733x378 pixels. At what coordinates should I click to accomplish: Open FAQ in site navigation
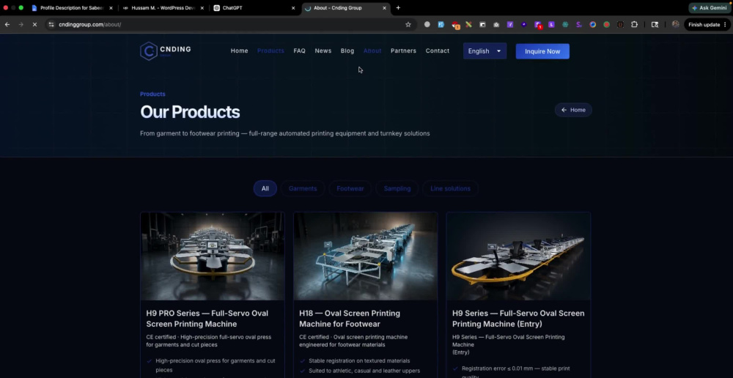(300, 51)
